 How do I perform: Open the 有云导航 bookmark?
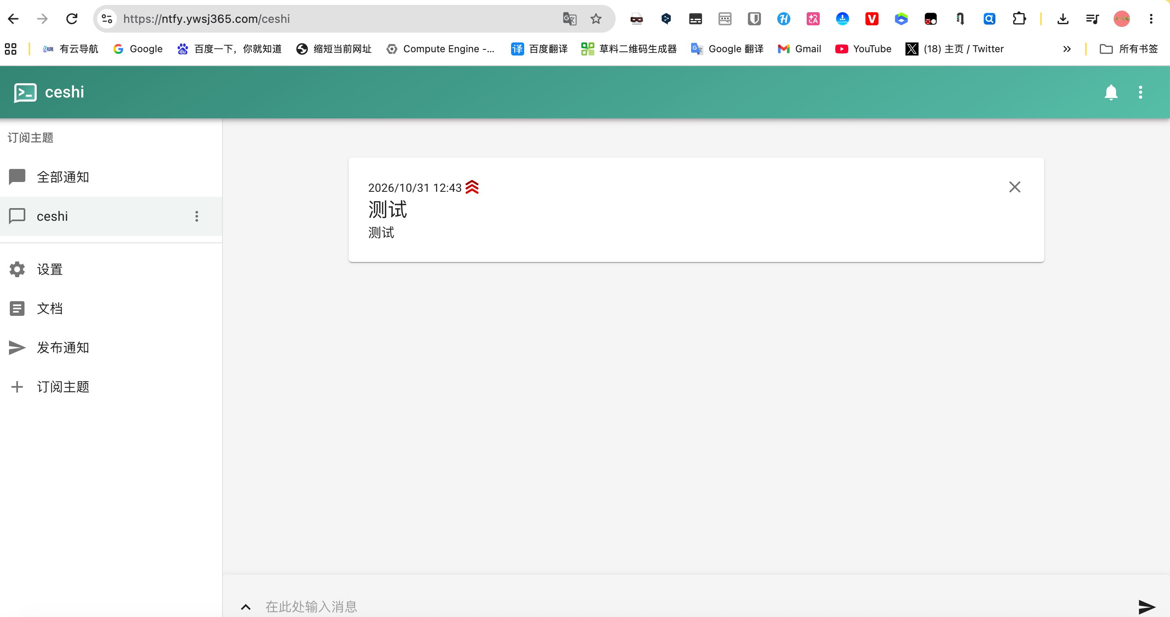click(x=70, y=49)
